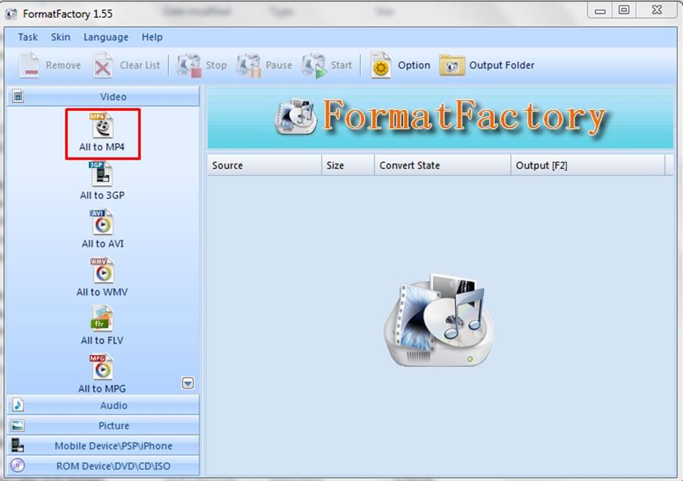Open the Skin menu
This screenshot has height=481, width=683.
(61, 37)
